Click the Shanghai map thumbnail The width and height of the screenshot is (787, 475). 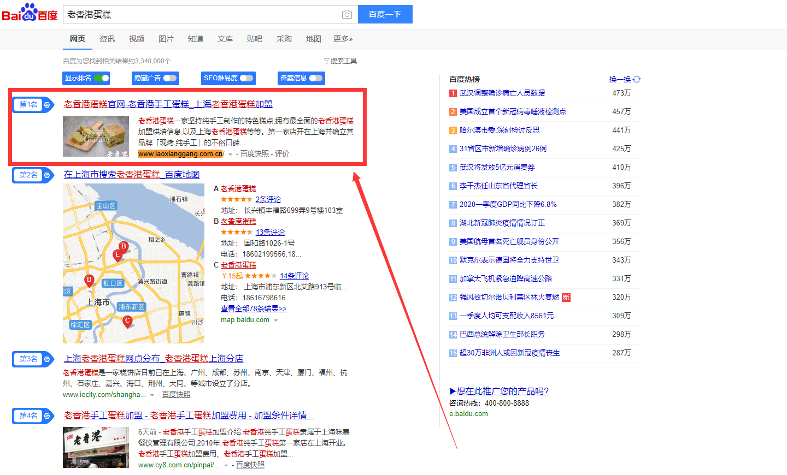(x=134, y=263)
